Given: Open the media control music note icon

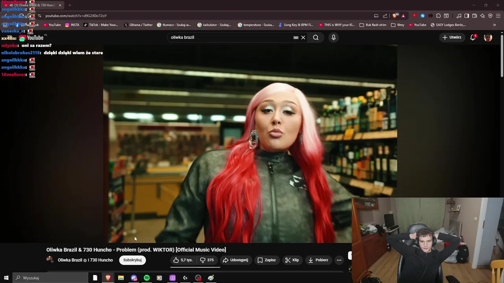Looking at the screenshot, I should pos(459,16).
